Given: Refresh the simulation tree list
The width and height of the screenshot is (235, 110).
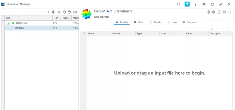Looking at the screenshot, I should click(64, 12).
